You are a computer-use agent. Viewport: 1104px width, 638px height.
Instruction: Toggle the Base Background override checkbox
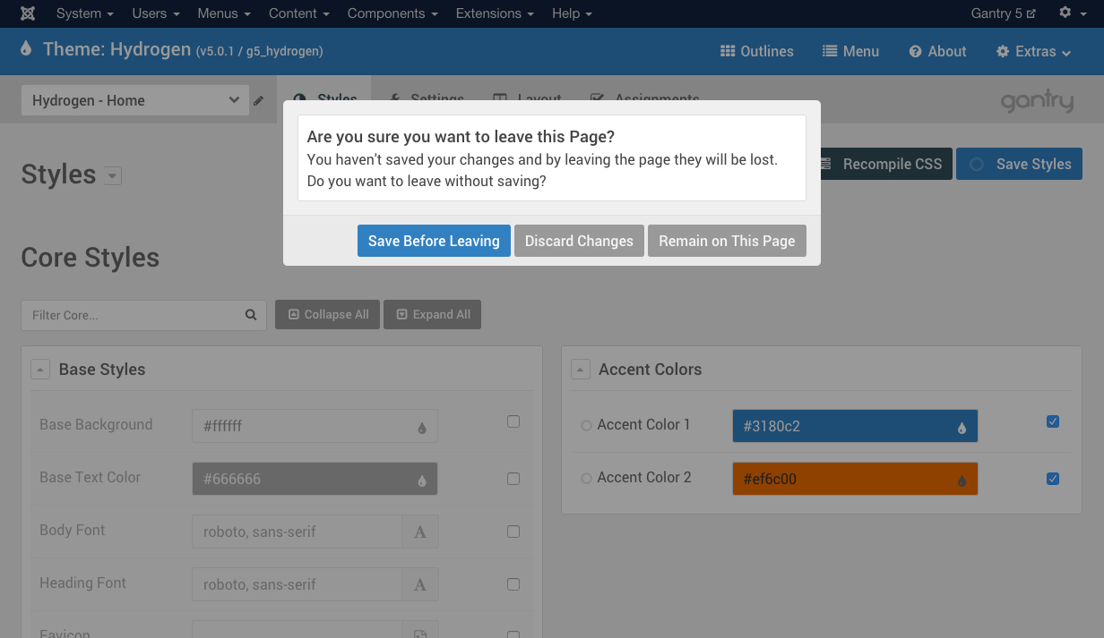(x=513, y=421)
